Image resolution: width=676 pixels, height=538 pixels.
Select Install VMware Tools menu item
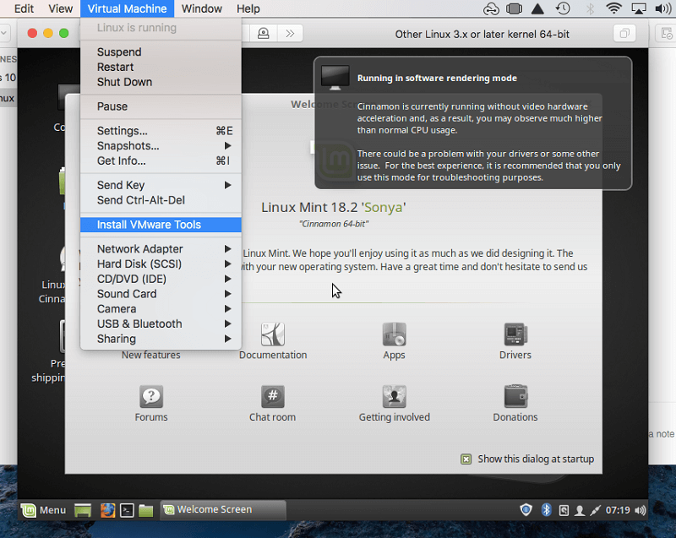(x=161, y=225)
